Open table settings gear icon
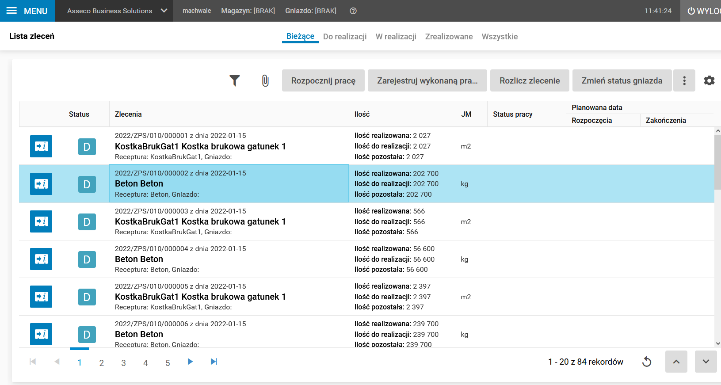The image size is (721, 385). 709,80
